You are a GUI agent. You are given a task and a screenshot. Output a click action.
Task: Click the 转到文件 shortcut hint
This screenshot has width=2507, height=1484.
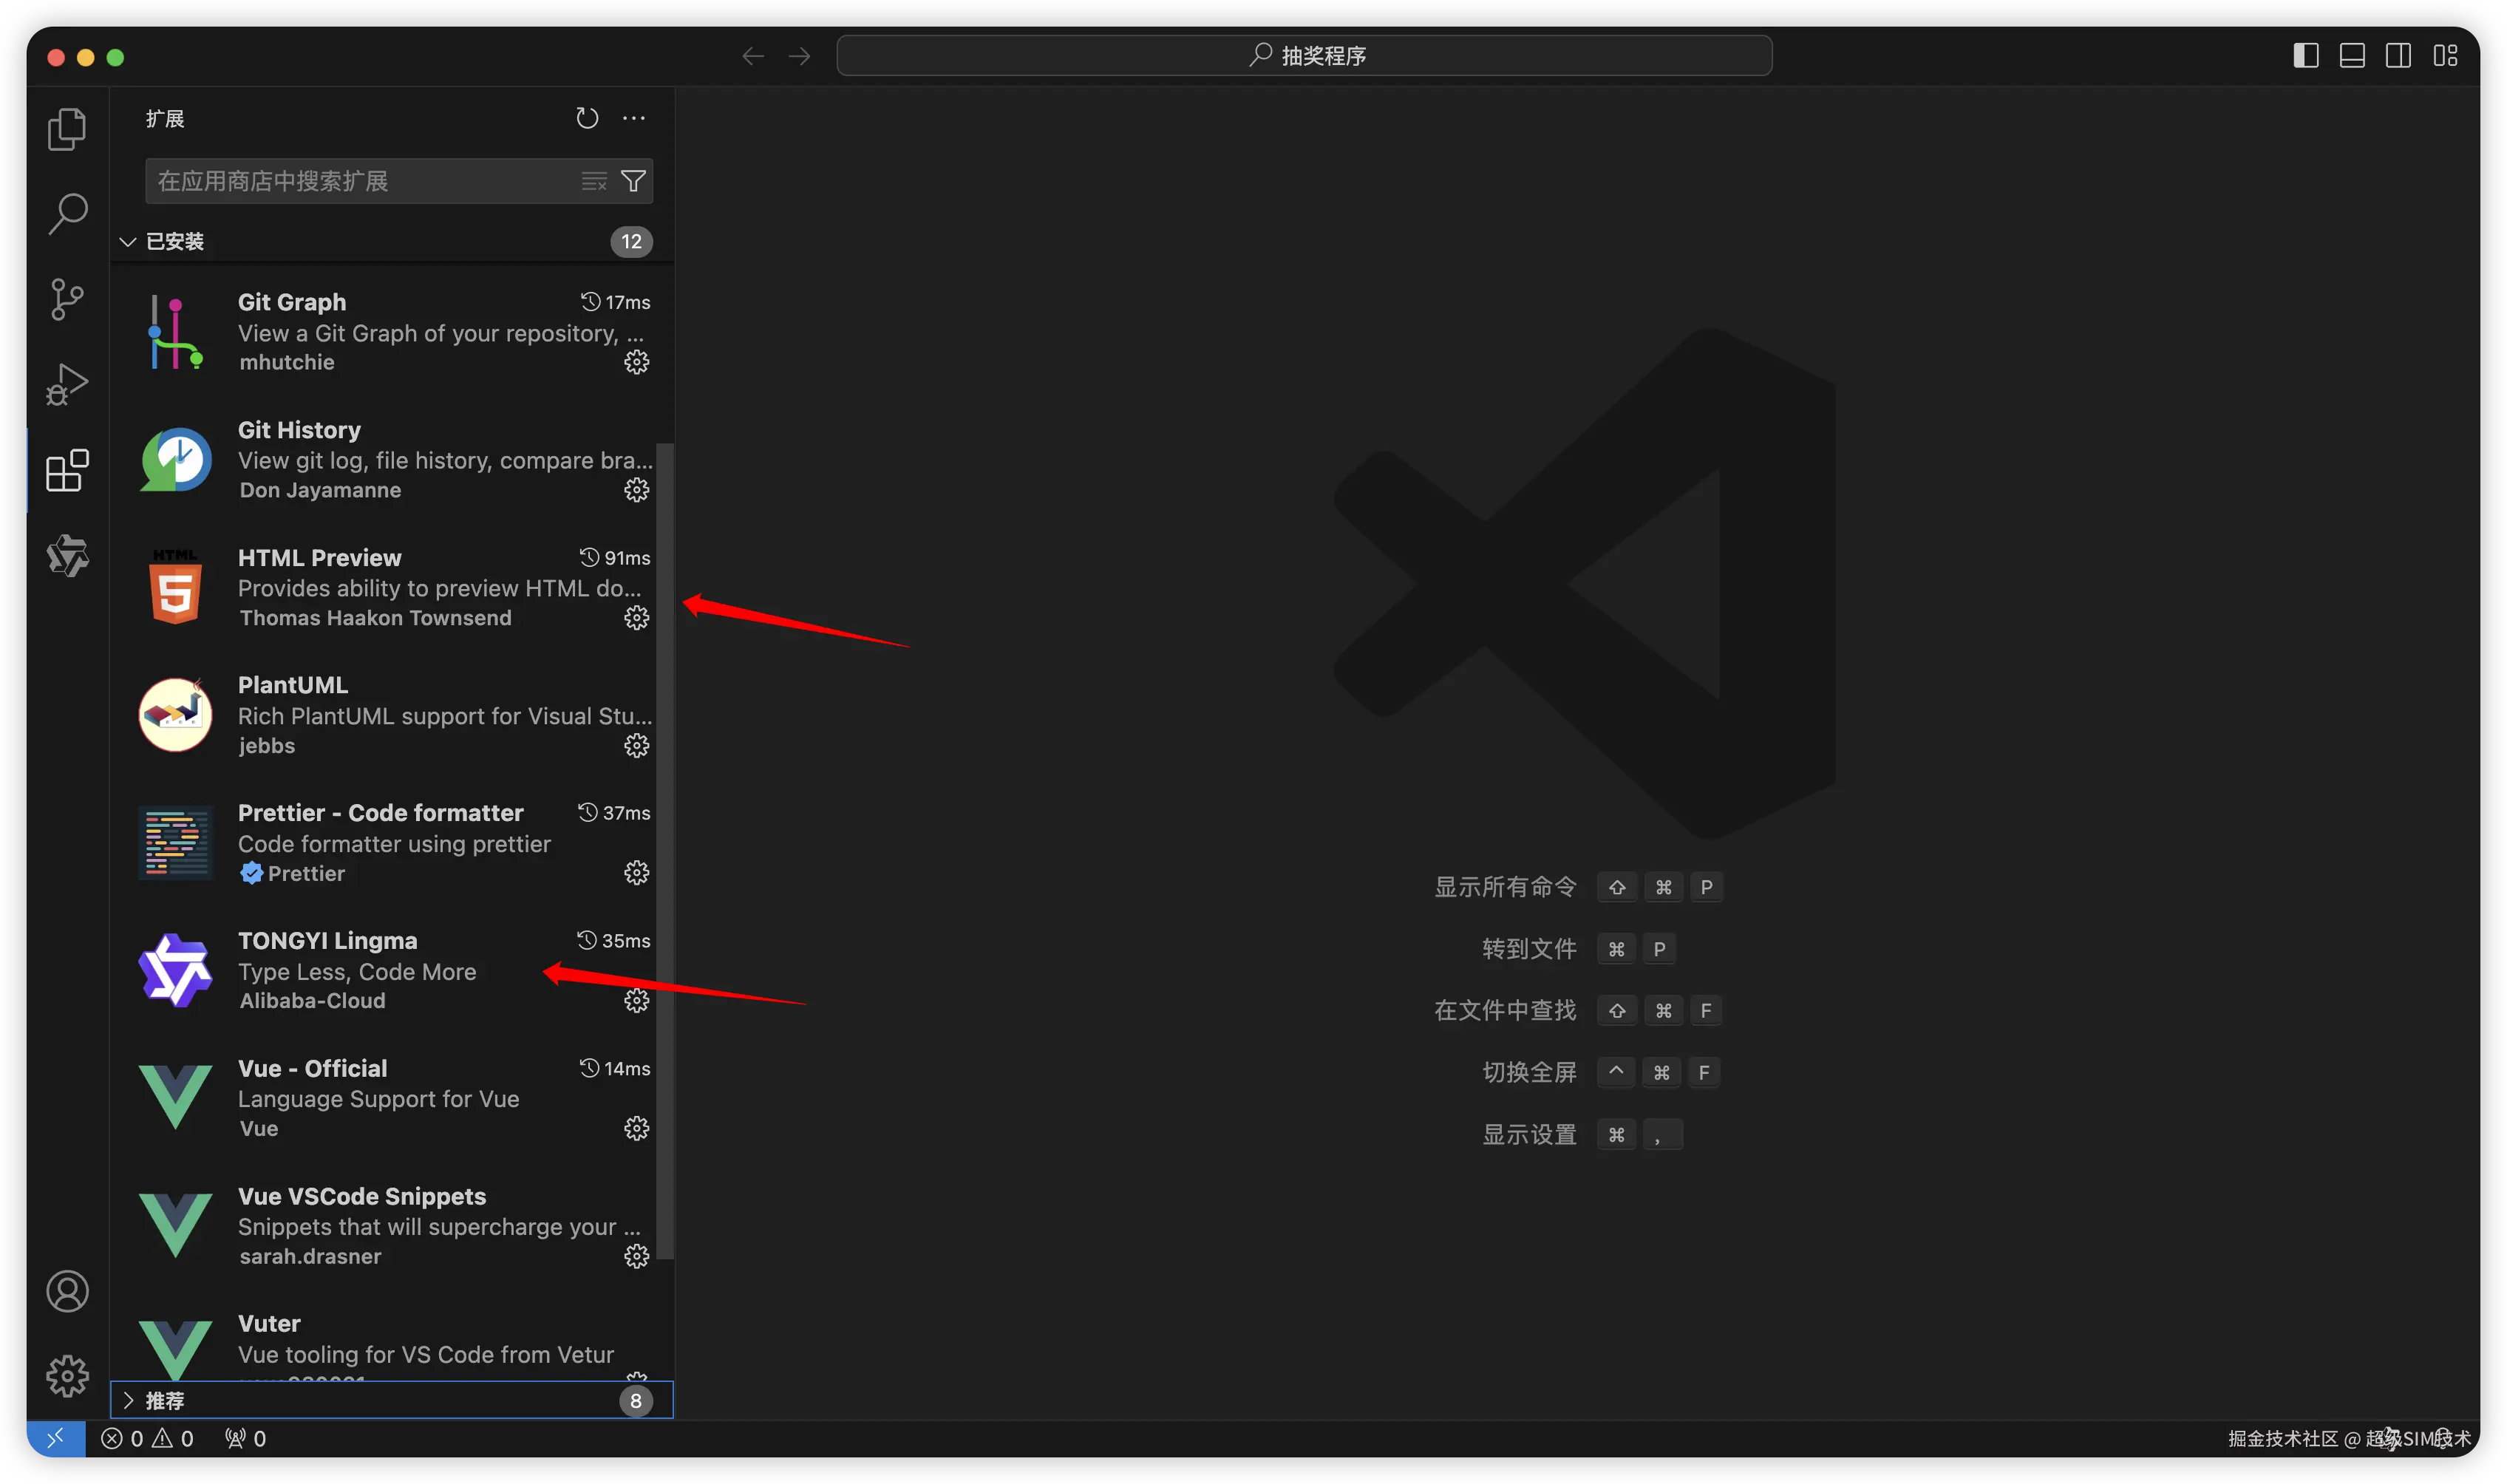(x=1578, y=949)
